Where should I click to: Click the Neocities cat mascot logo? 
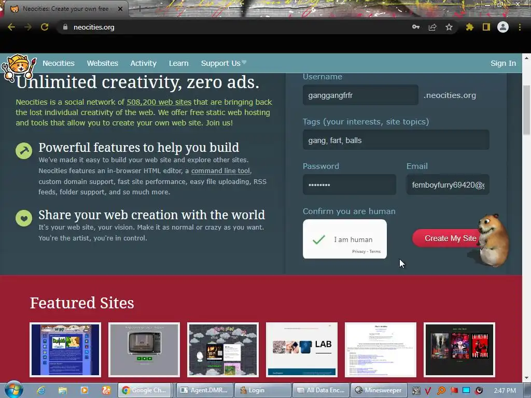tap(19, 68)
